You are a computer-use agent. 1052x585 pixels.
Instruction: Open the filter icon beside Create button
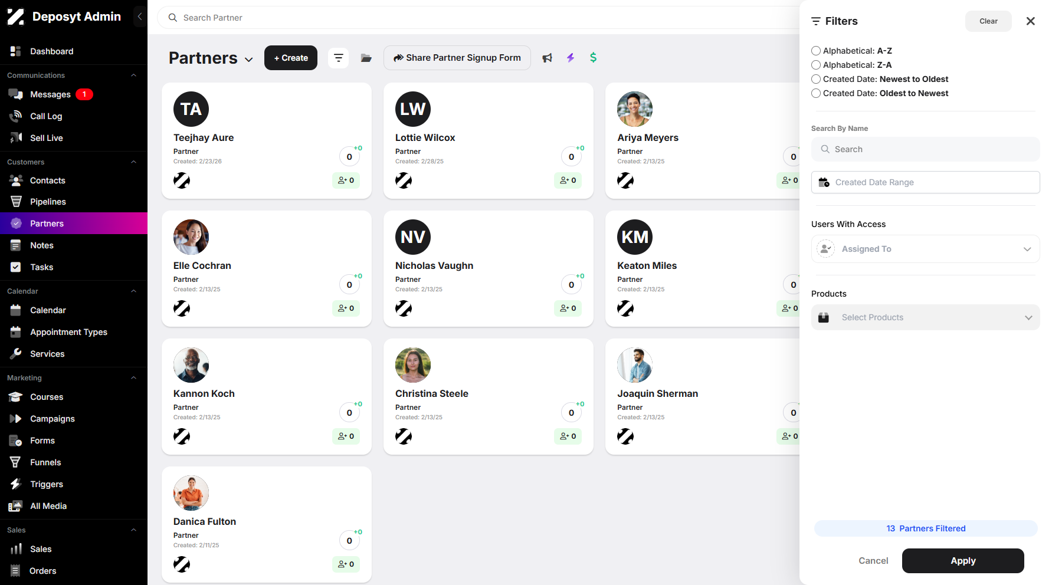pyautogui.click(x=338, y=58)
